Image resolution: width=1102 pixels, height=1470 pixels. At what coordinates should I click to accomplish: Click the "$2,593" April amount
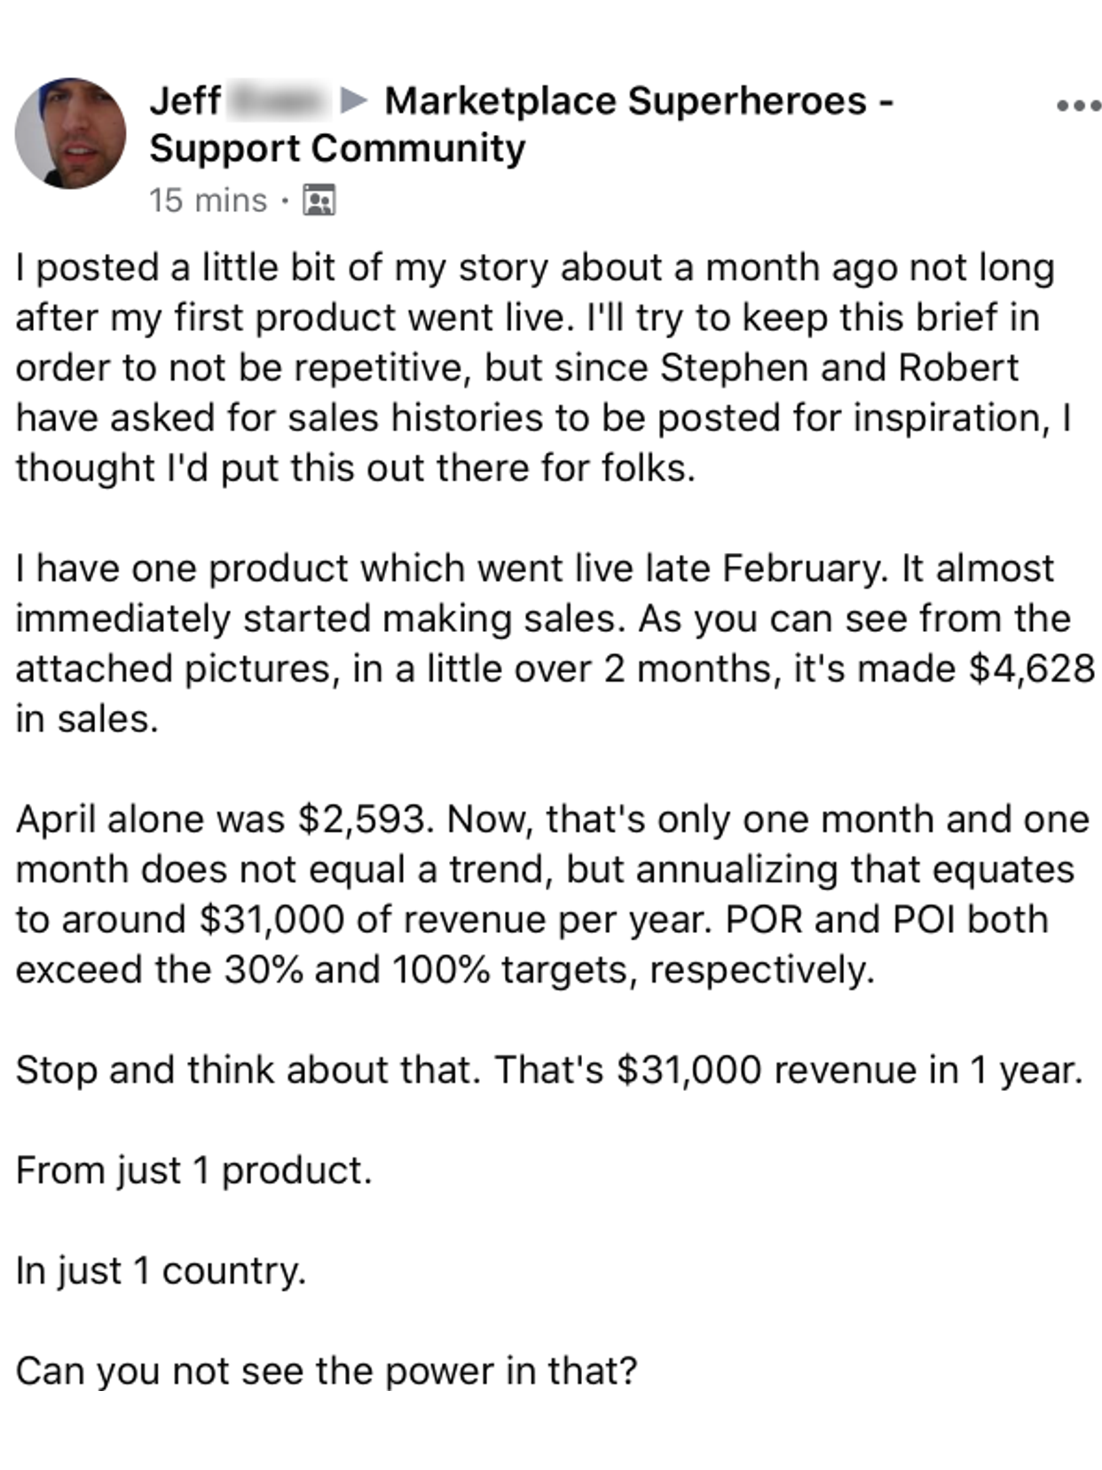click(x=365, y=819)
